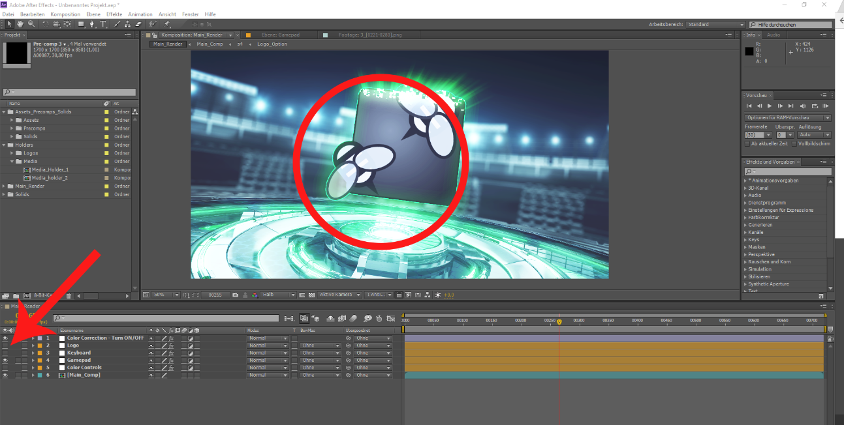Screen dimensions: 844x425
Task: Click the Play button in the Vorschau panel
Action: [770, 106]
